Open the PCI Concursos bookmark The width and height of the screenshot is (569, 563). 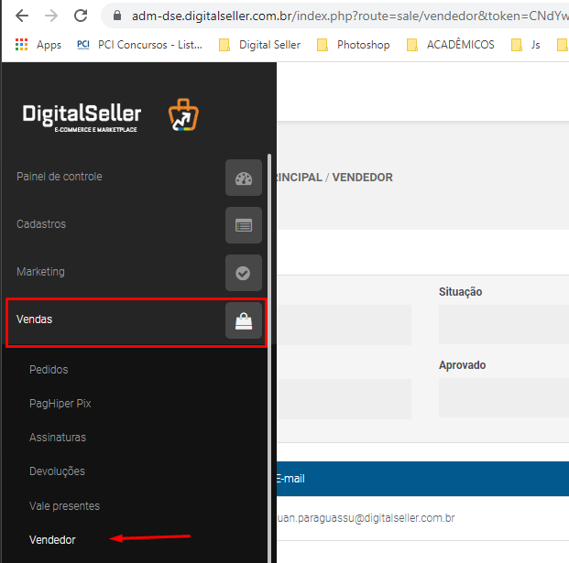[x=139, y=45]
